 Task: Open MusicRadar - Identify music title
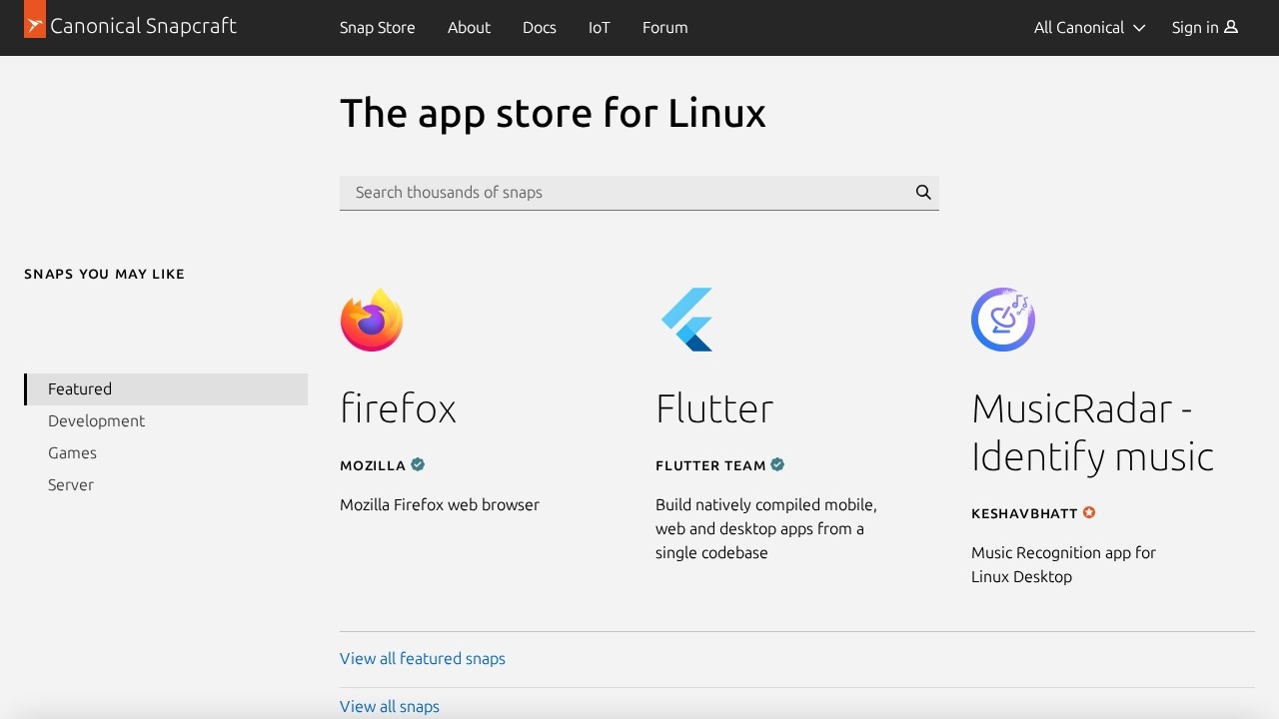pos(1092,432)
